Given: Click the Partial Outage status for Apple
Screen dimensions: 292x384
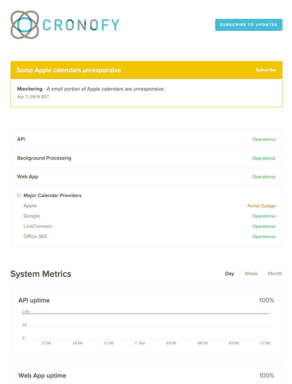Looking at the screenshot, I should pyautogui.click(x=261, y=206).
